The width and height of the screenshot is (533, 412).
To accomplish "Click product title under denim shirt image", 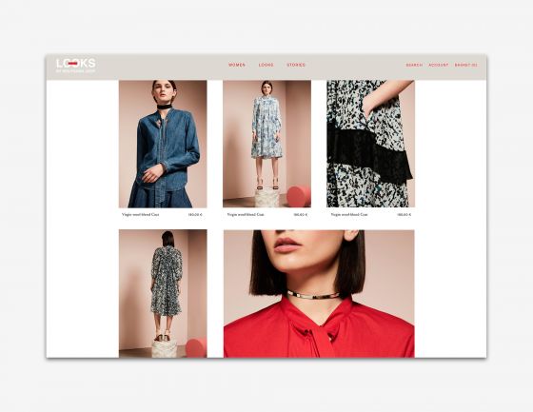I will [141, 214].
